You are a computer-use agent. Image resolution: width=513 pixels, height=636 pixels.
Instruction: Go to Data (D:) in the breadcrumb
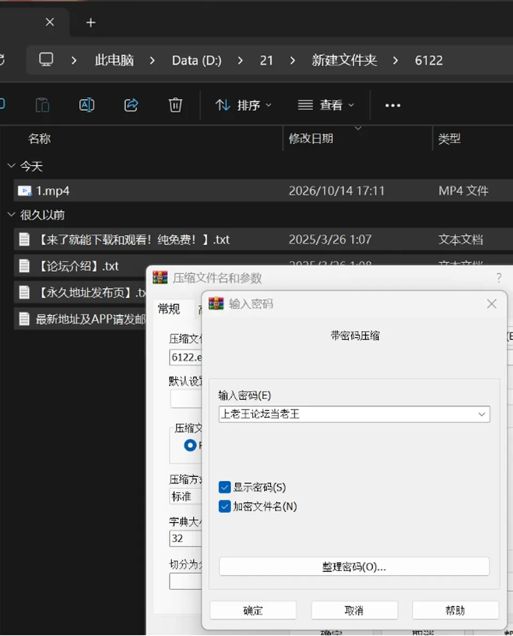pyautogui.click(x=197, y=60)
